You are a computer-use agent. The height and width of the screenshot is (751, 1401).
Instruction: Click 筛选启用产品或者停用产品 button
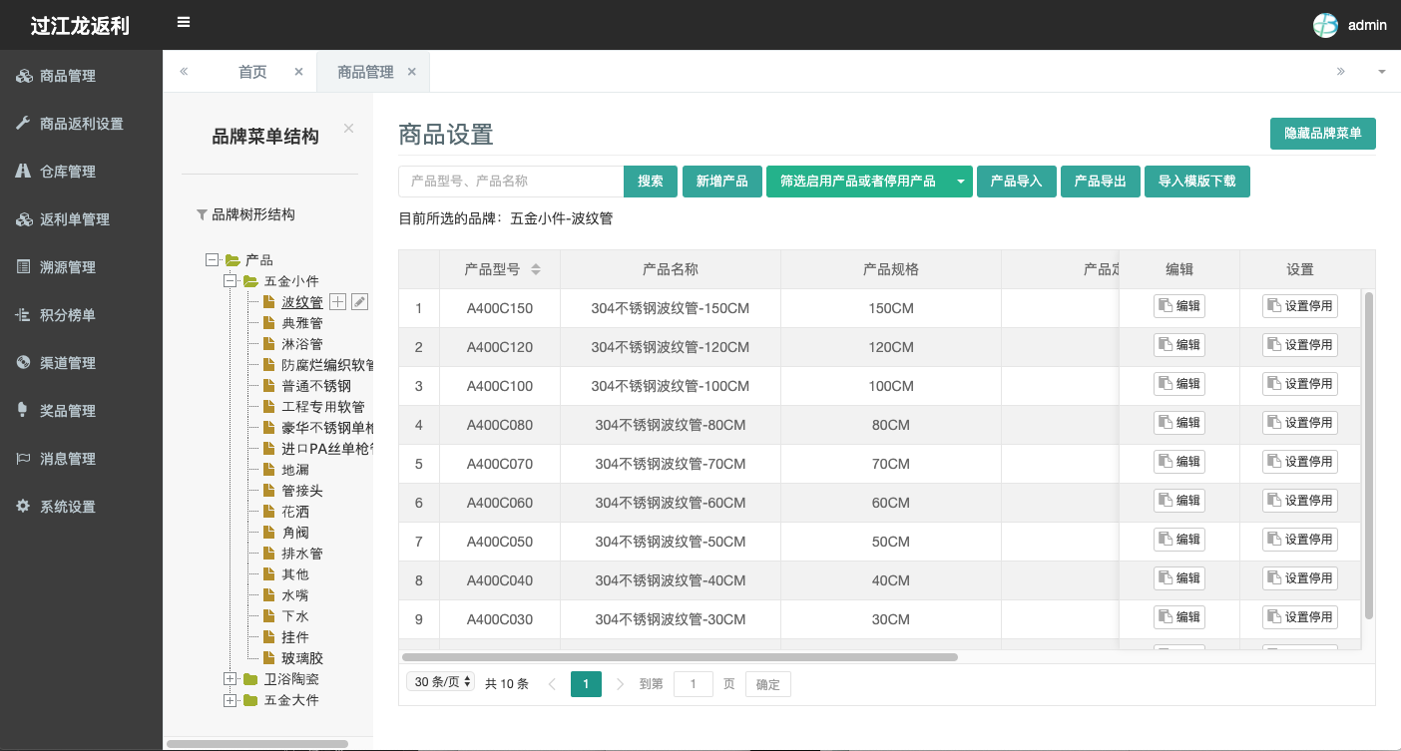[x=858, y=182]
